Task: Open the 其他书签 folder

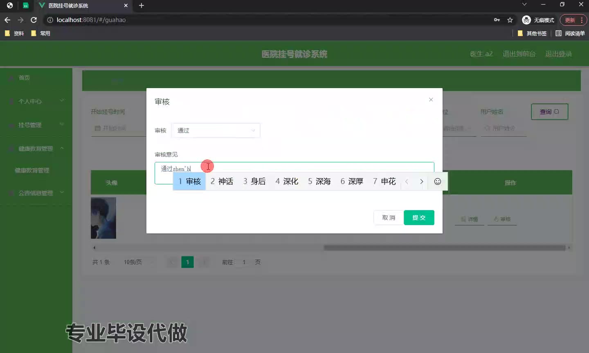Action: (532, 34)
